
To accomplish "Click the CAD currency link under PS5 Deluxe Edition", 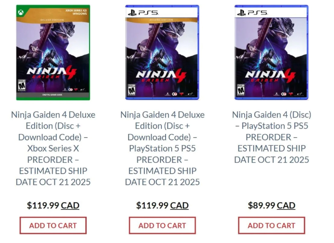I will pos(179,205).
